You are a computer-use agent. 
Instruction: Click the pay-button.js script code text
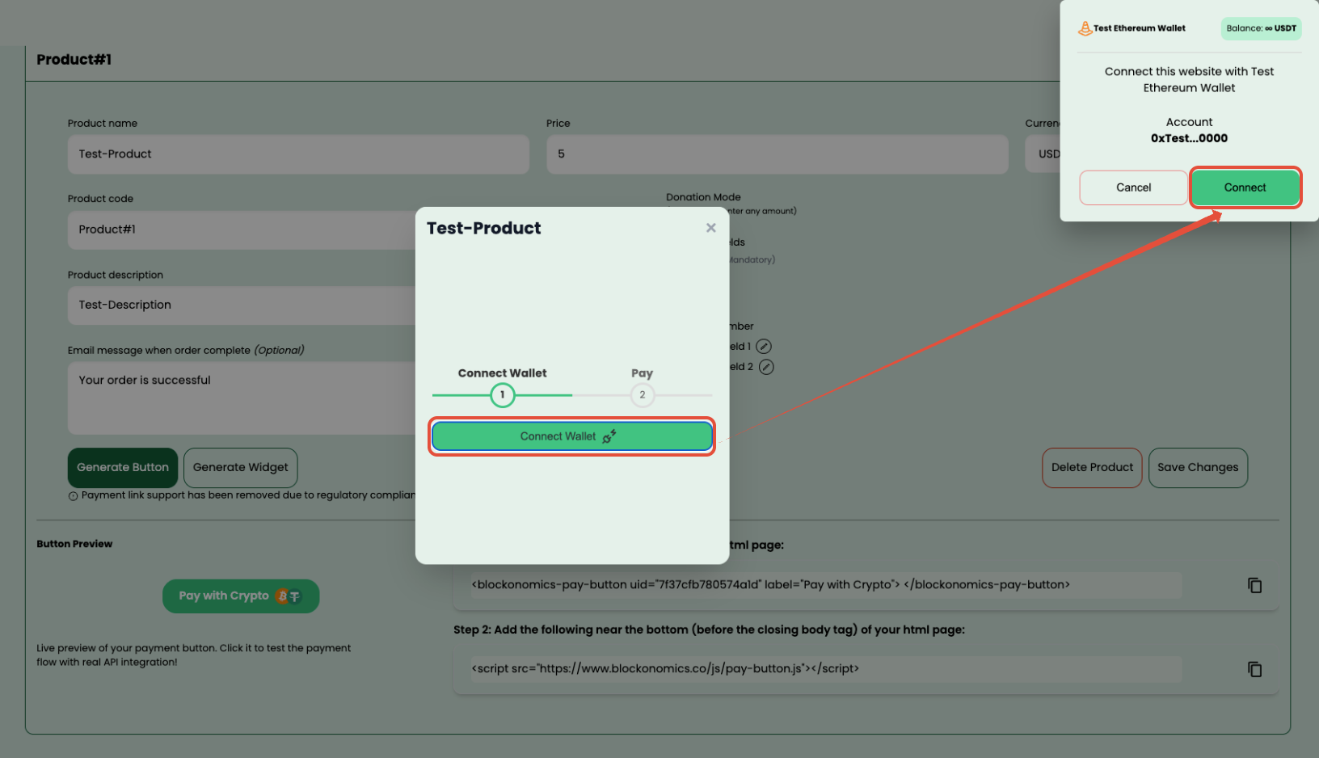tap(665, 668)
